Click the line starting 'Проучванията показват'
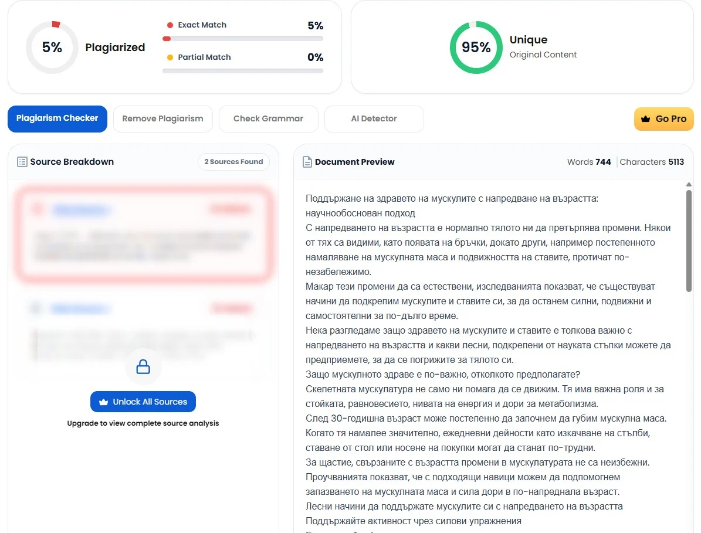 (x=463, y=477)
